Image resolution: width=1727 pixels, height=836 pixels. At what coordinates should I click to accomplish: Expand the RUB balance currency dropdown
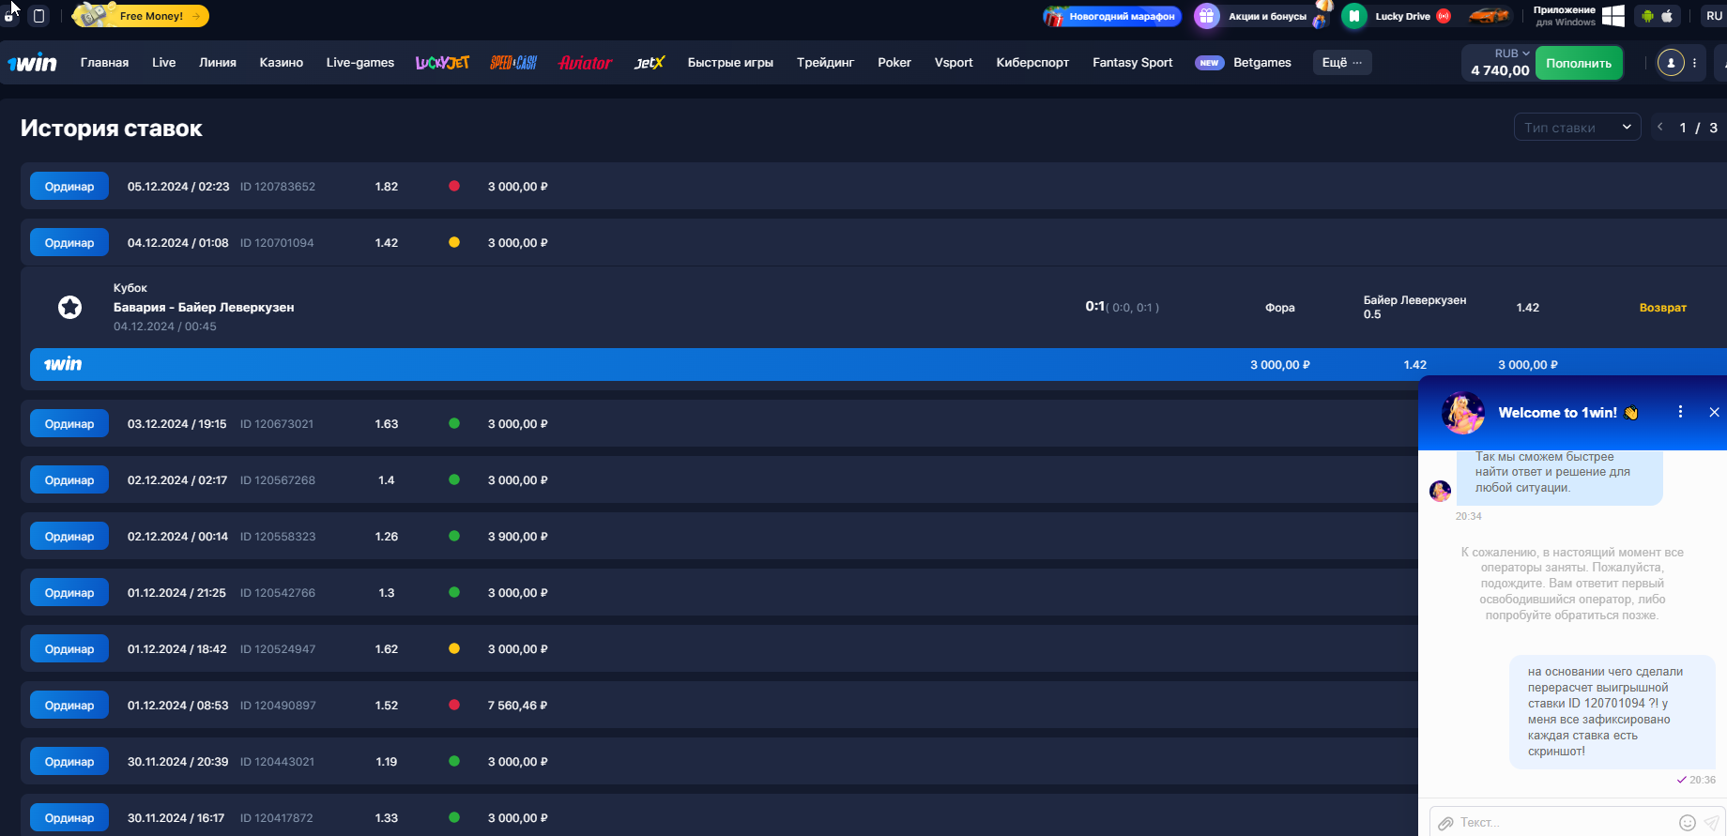coord(1512,53)
